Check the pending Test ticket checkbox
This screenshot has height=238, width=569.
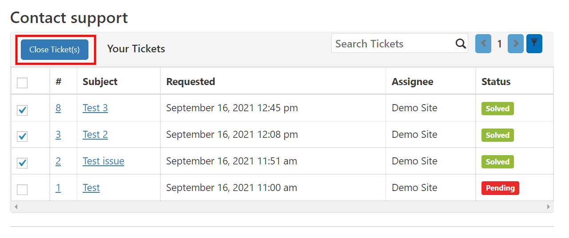coord(22,189)
